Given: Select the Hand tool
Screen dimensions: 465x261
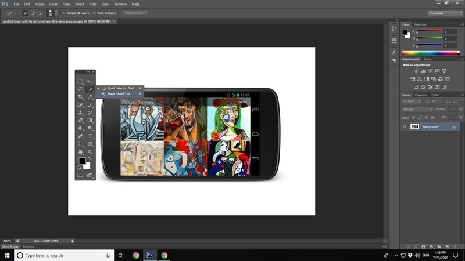Looking at the screenshot, I should tap(80, 152).
